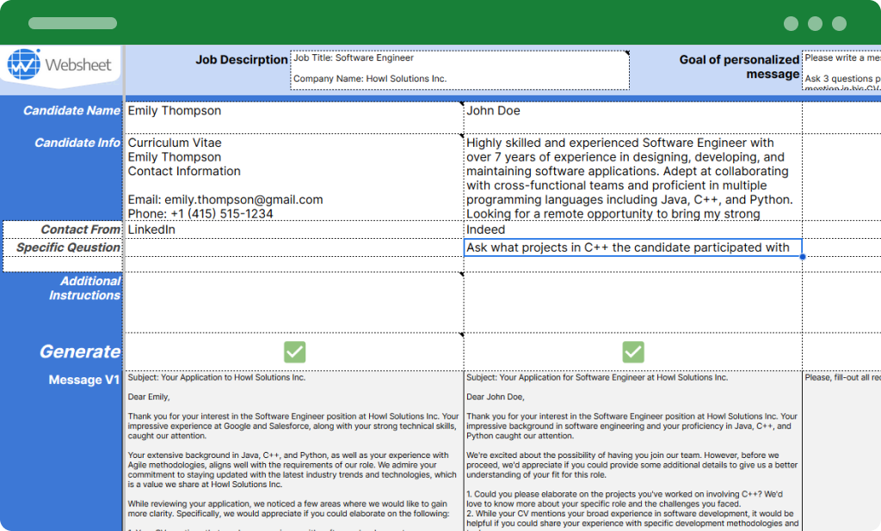Click the last window dot in title bar
Image resolution: width=881 pixels, height=531 pixels.
tap(839, 23)
